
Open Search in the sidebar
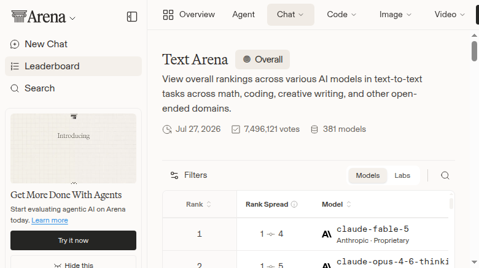(x=73, y=88)
